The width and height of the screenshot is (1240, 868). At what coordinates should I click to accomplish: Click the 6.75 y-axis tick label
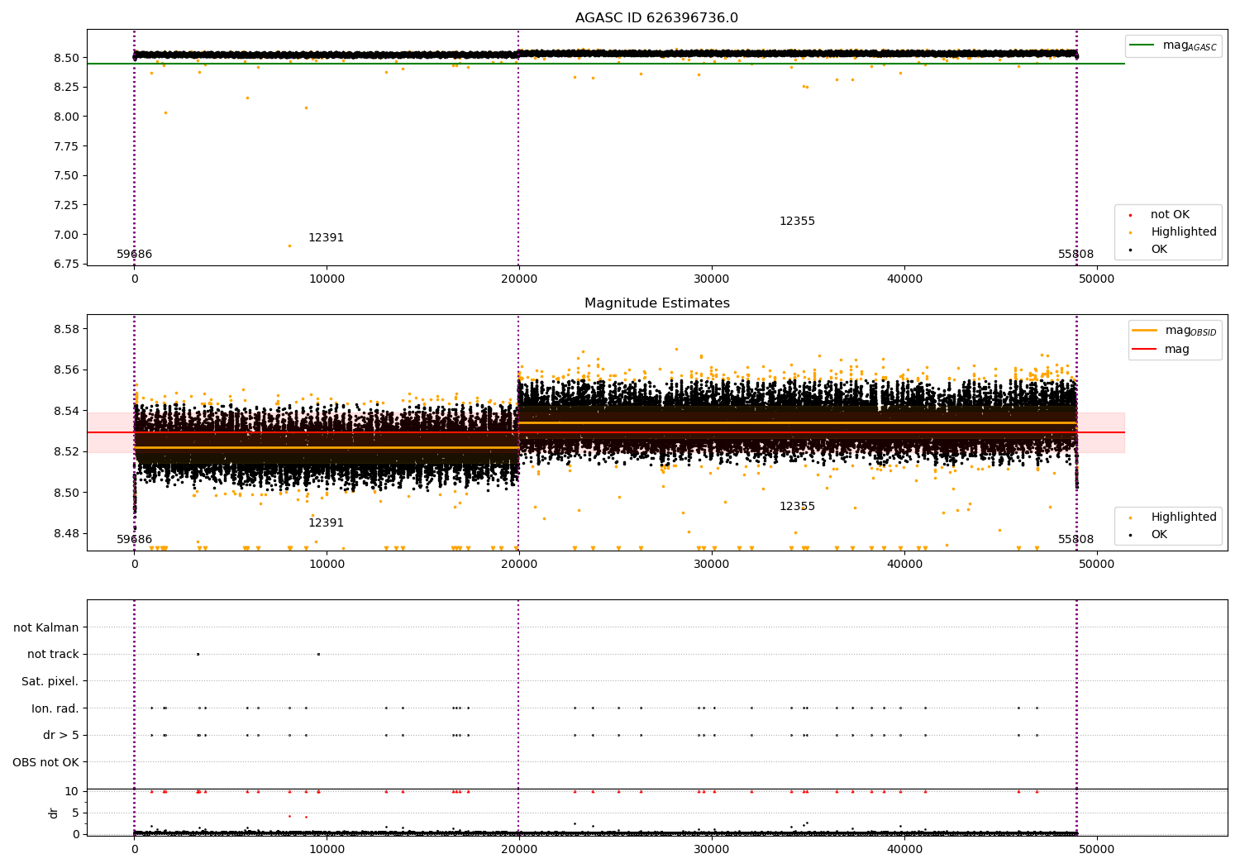coord(66,264)
